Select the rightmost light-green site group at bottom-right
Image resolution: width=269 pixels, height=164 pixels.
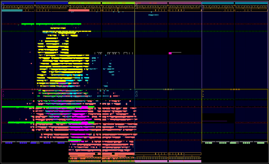click(x=261, y=143)
